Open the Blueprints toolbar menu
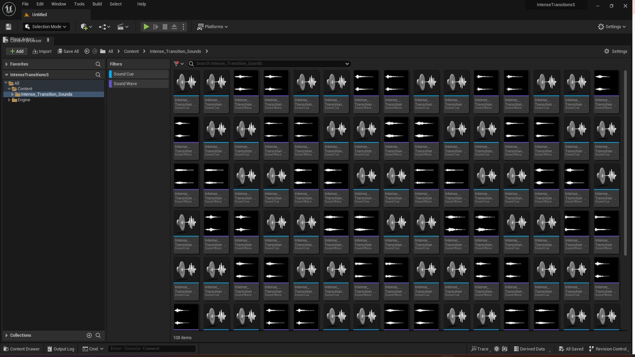The image size is (635, 357). [105, 27]
